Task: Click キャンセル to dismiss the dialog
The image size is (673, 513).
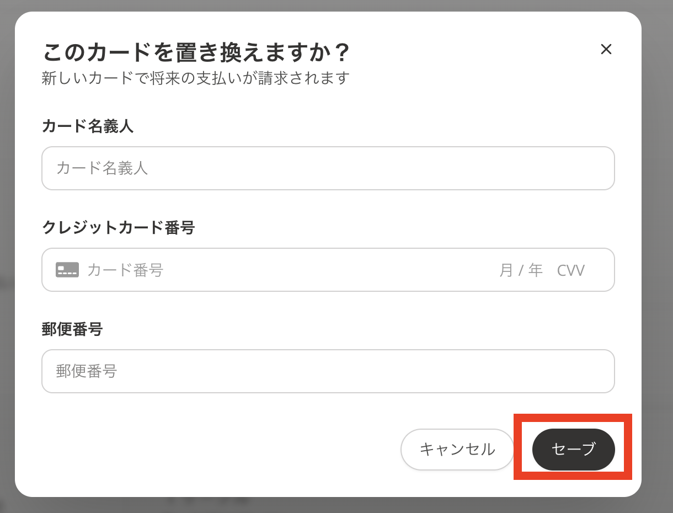Action: [457, 449]
